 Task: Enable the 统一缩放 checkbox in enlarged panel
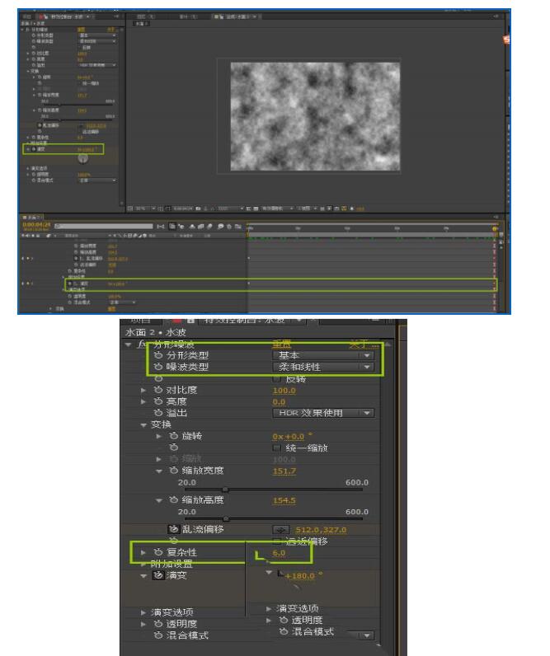277,448
